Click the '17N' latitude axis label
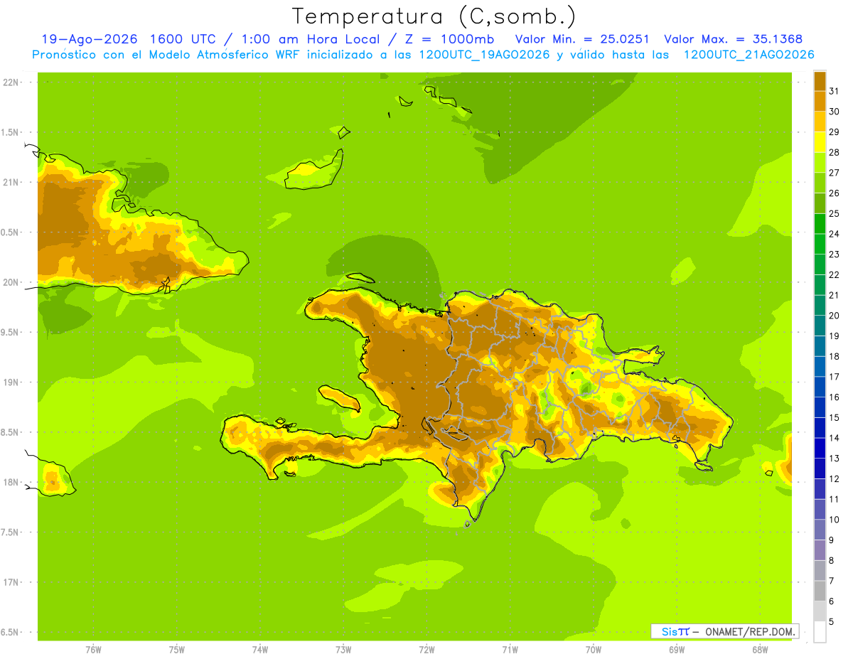Screen dimensions: 853x659 point(11,582)
